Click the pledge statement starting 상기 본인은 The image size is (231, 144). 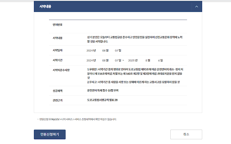click(135, 39)
